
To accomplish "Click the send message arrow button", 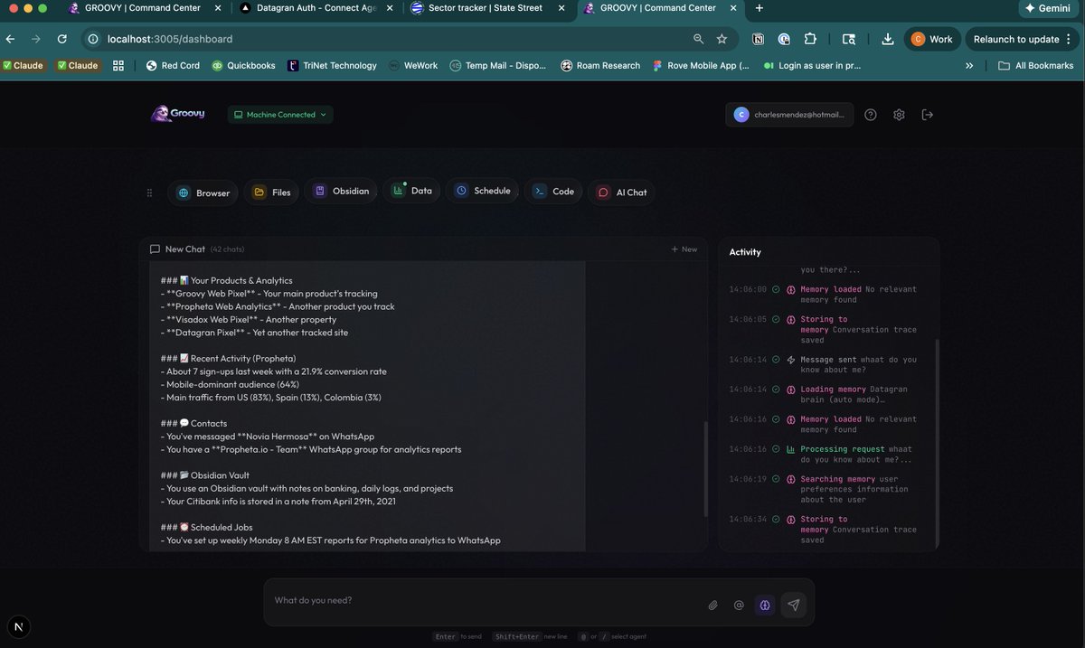I will point(793,605).
